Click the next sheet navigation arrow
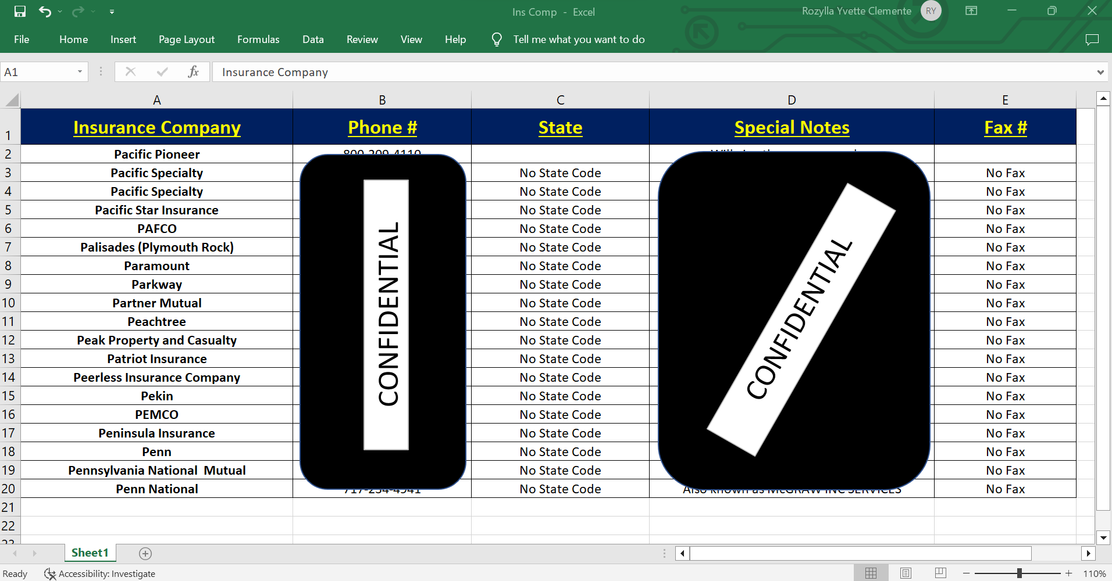 34,553
